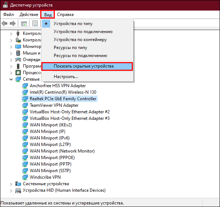Screen dimensions: 220x207
Task: Click the Expand chevron next to Програм
Action: click(x=11, y=66)
